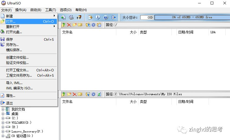230x140 pixels.
Task: Click the green refresh icon in local pane
Action: (x=99, y=94)
